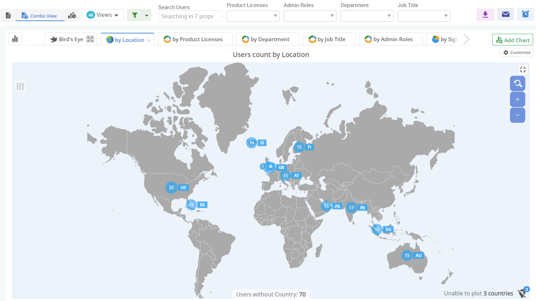
Task: Toggle the zoom magnifier control on the map
Action: pos(517,83)
